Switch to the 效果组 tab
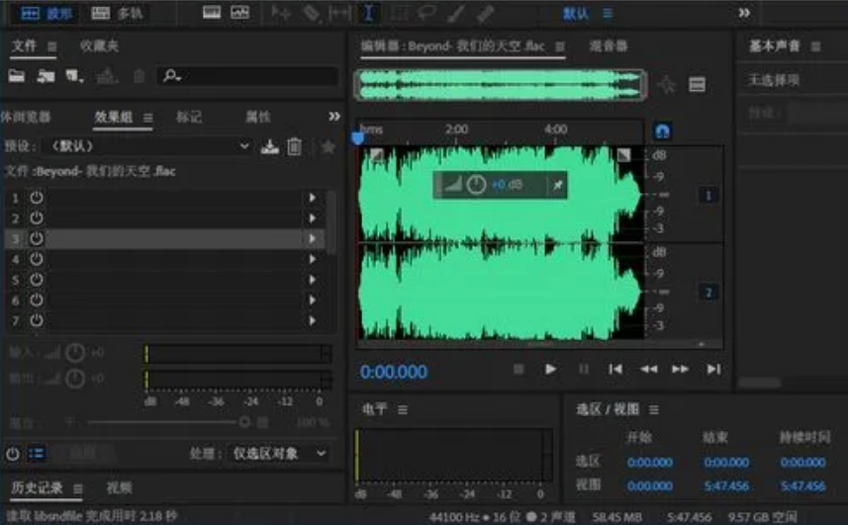The image size is (848, 525). [x=114, y=117]
